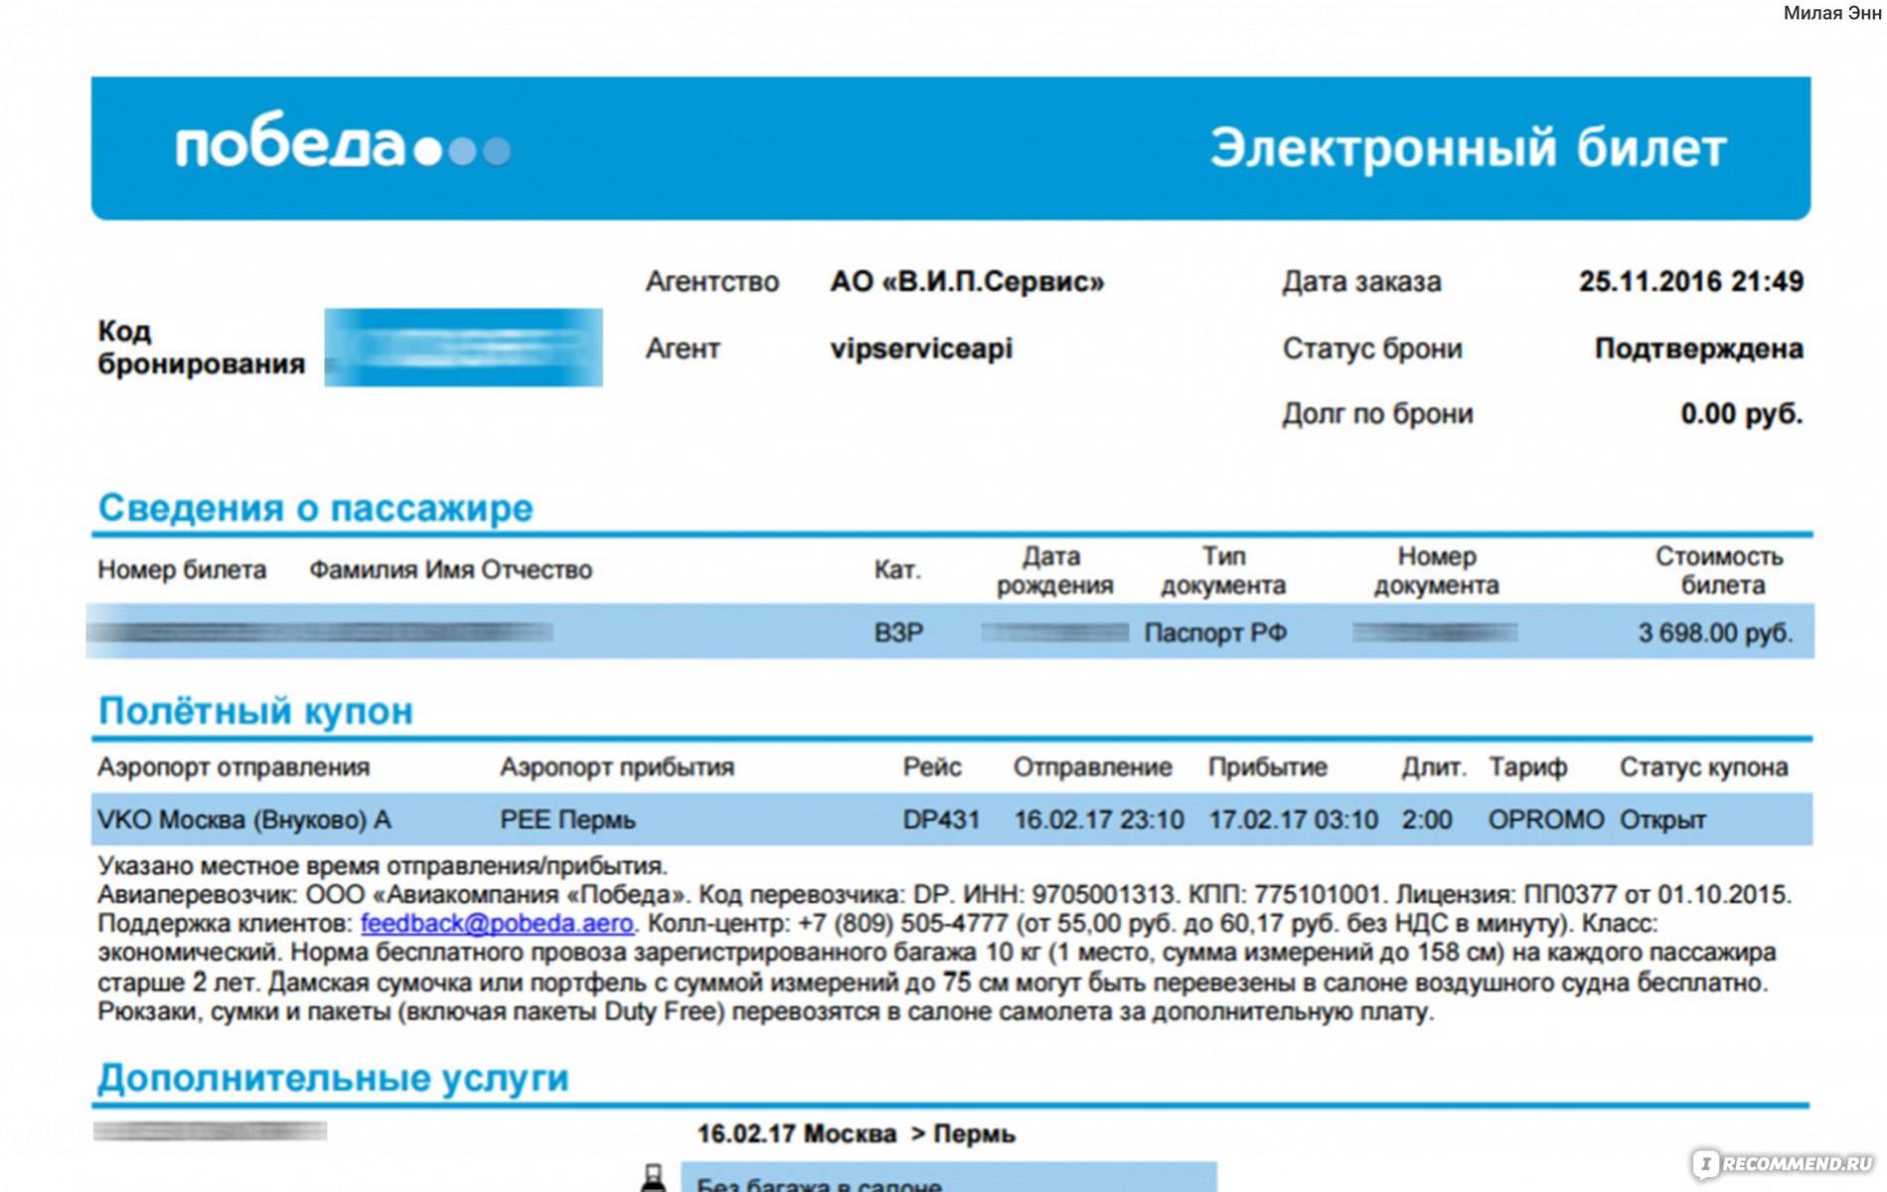
Task: Click the 'Долг по брони' label
Action: point(1377,414)
